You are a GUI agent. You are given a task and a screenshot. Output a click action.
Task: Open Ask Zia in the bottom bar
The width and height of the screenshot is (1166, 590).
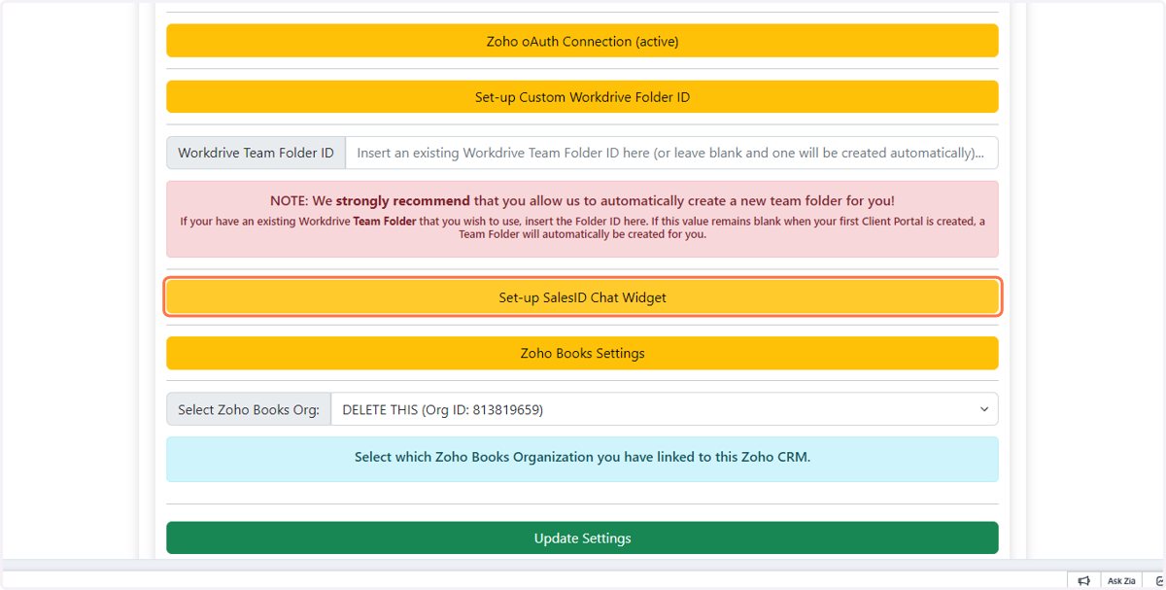1121,580
